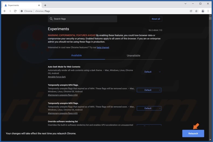Open the beta channel link
This screenshot has height=142, width=213.
point(103,47)
